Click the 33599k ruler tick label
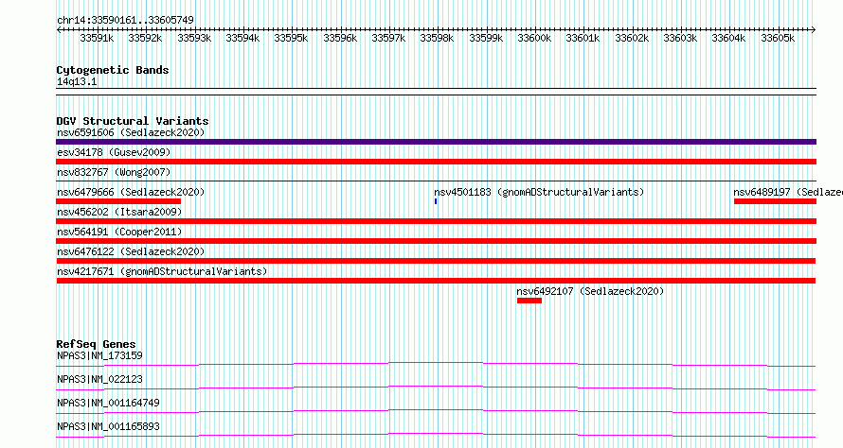The image size is (843, 448). coord(486,38)
